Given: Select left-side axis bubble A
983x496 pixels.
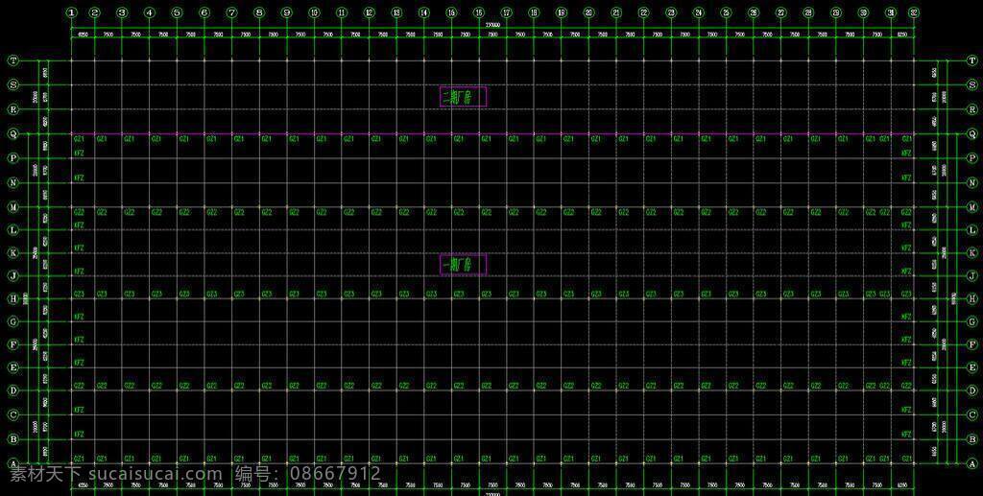Looking at the screenshot, I should [13, 463].
